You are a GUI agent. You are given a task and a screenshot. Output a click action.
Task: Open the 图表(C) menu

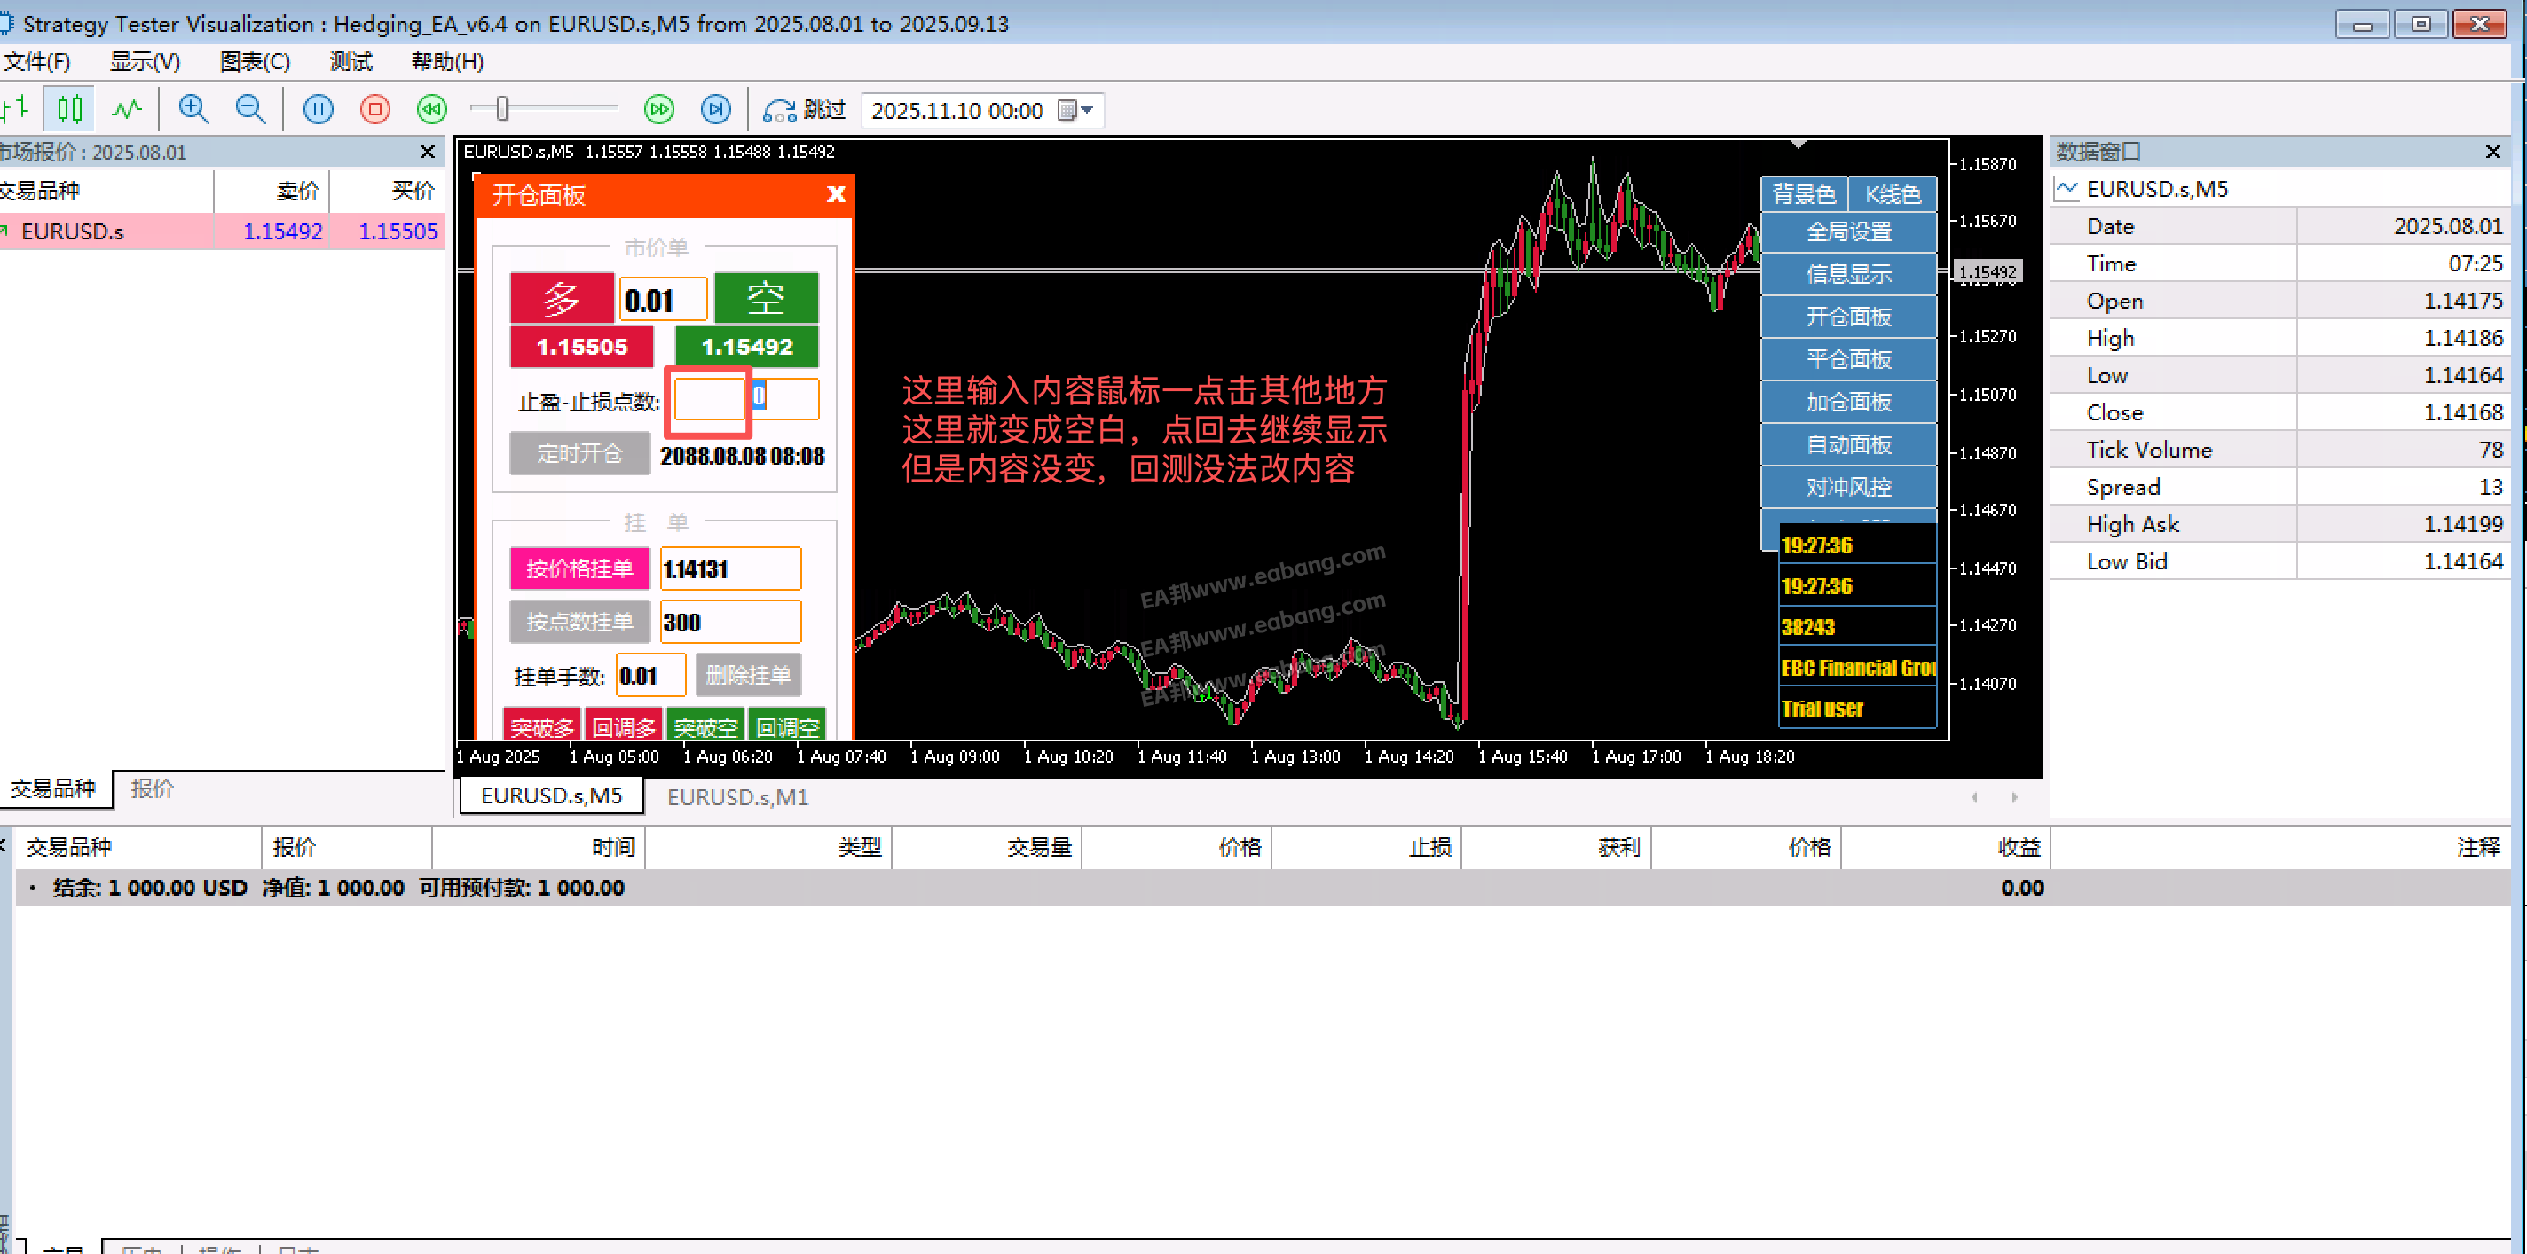coord(255,62)
